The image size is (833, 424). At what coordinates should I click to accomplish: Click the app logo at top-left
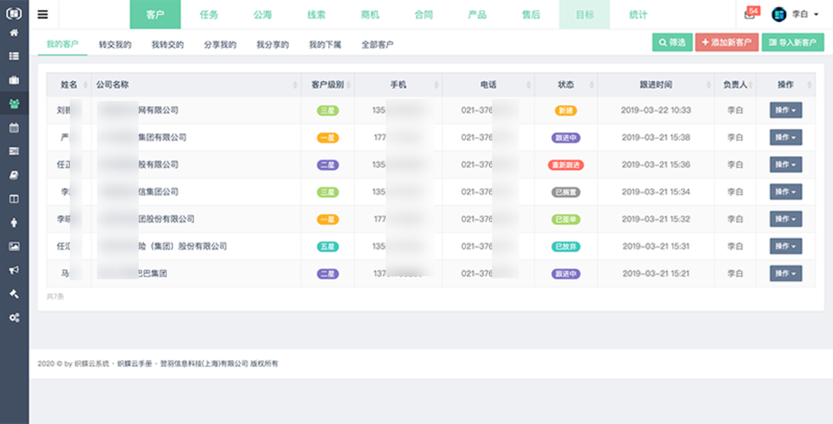pyautogui.click(x=14, y=13)
